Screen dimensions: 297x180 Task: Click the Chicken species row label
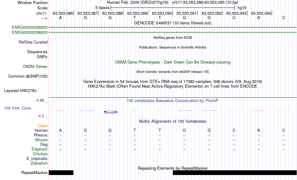pos(40,154)
